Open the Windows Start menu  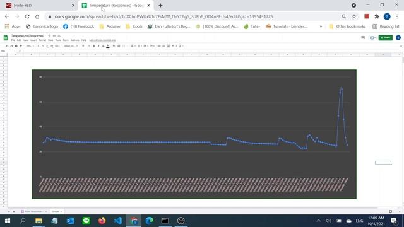tap(7, 221)
